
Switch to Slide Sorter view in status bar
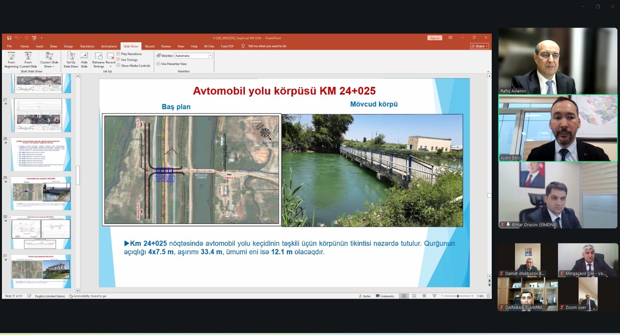414,296
